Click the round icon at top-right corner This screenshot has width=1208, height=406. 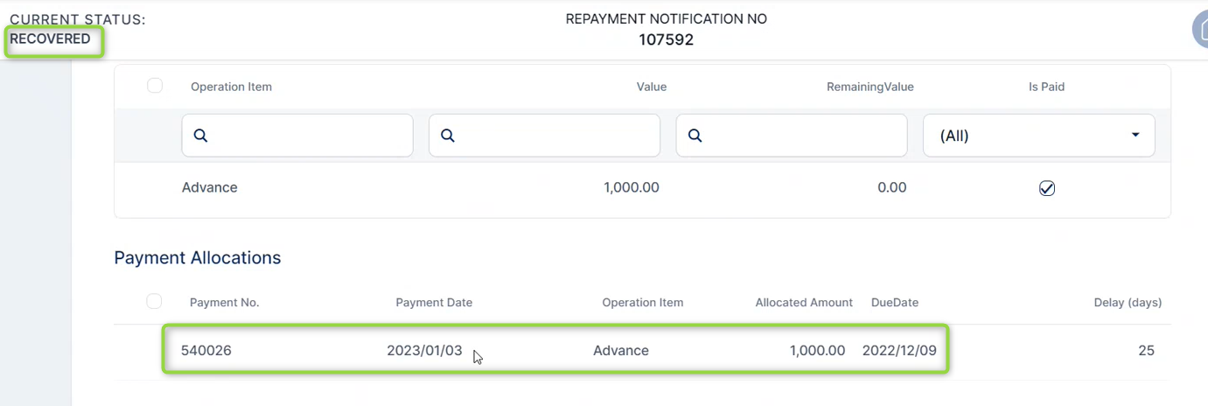click(1200, 30)
